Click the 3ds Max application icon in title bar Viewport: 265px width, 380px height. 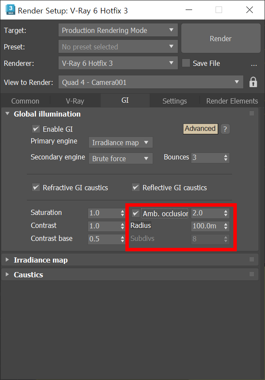tap(10, 10)
